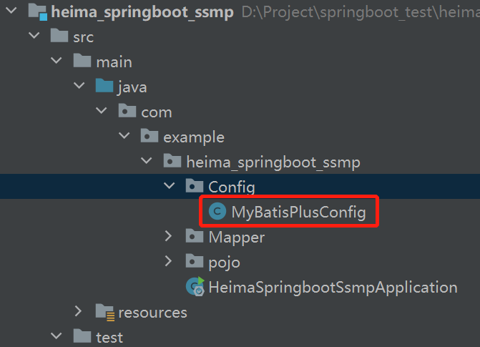The width and height of the screenshot is (480, 347).
Task: Select the example package label
Action: 193,137
